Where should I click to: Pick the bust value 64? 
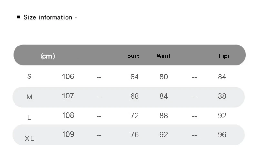[x=134, y=77]
